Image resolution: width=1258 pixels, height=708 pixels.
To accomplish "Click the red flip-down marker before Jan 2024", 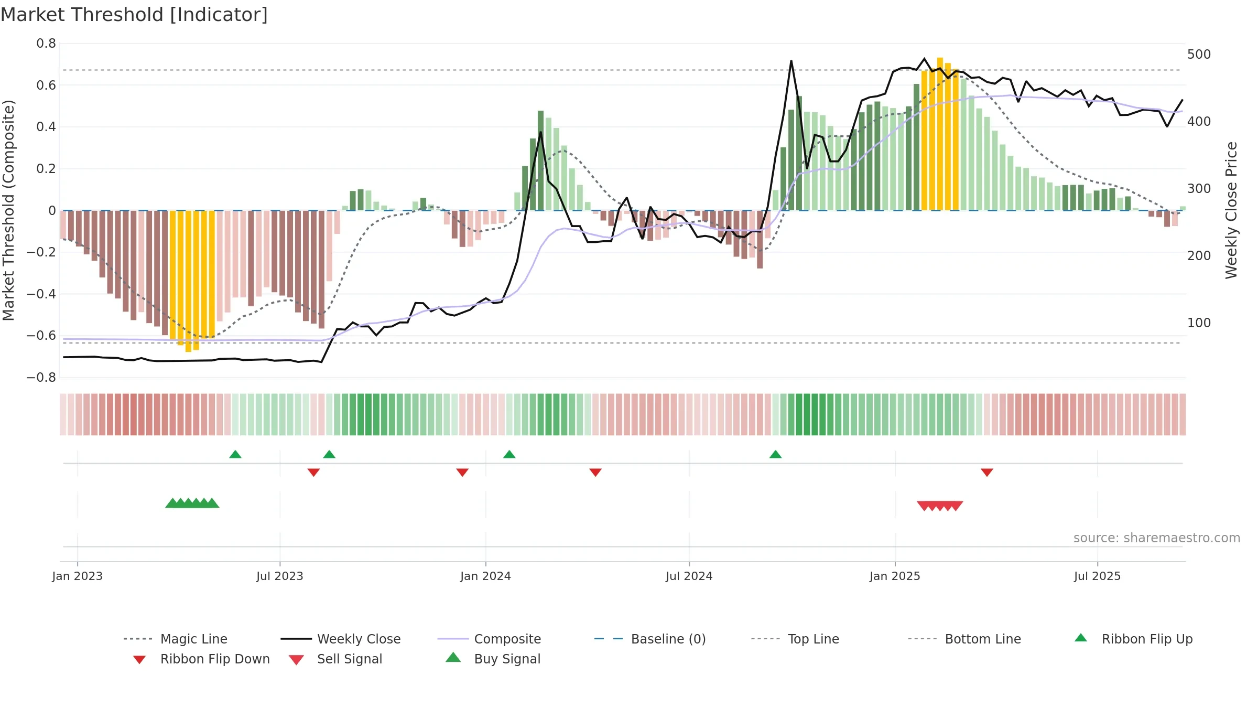I will (x=462, y=472).
